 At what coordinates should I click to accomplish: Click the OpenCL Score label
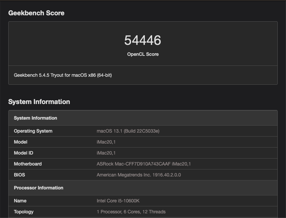pyautogui.click(x=143, y=54)
